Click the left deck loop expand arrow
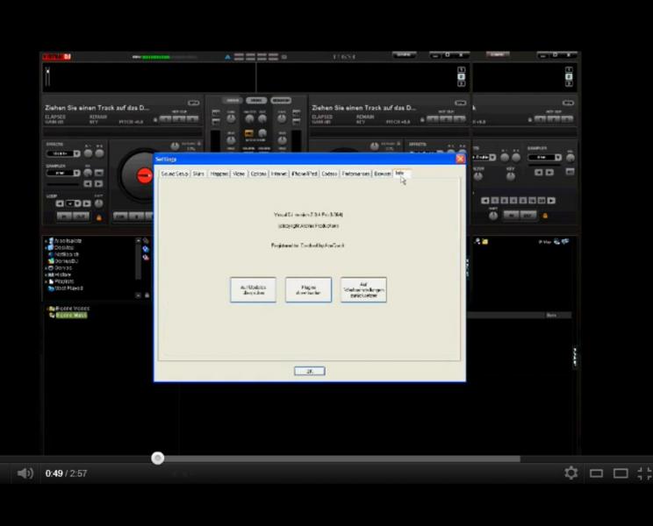653x526 pixels. [x=87, y=203]
